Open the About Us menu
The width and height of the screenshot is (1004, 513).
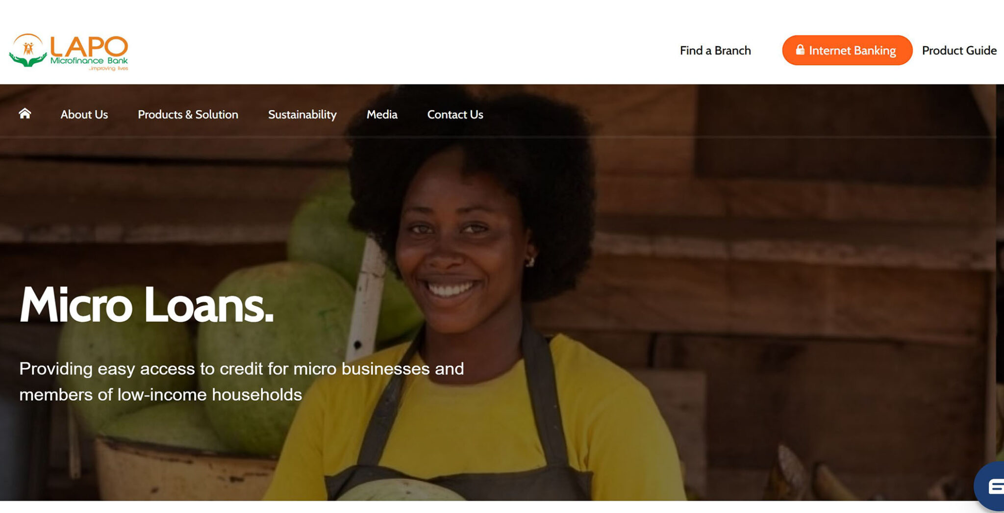84,114
